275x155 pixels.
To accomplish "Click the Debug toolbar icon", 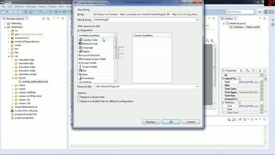I will (56, 12).
